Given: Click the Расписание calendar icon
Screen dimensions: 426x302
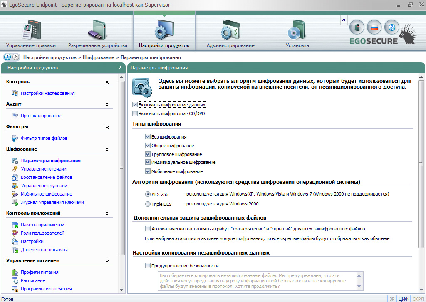Looking at the screenshot, I should (x=15, y=280).
